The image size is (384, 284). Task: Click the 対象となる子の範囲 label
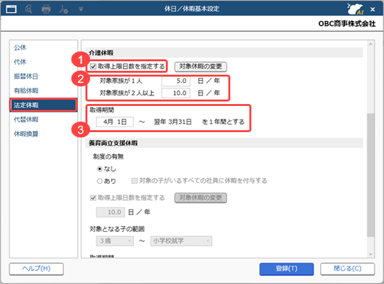(117, 229)
